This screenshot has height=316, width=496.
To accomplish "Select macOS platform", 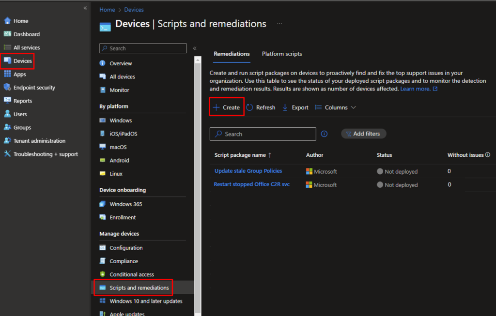I will (118, 147).
